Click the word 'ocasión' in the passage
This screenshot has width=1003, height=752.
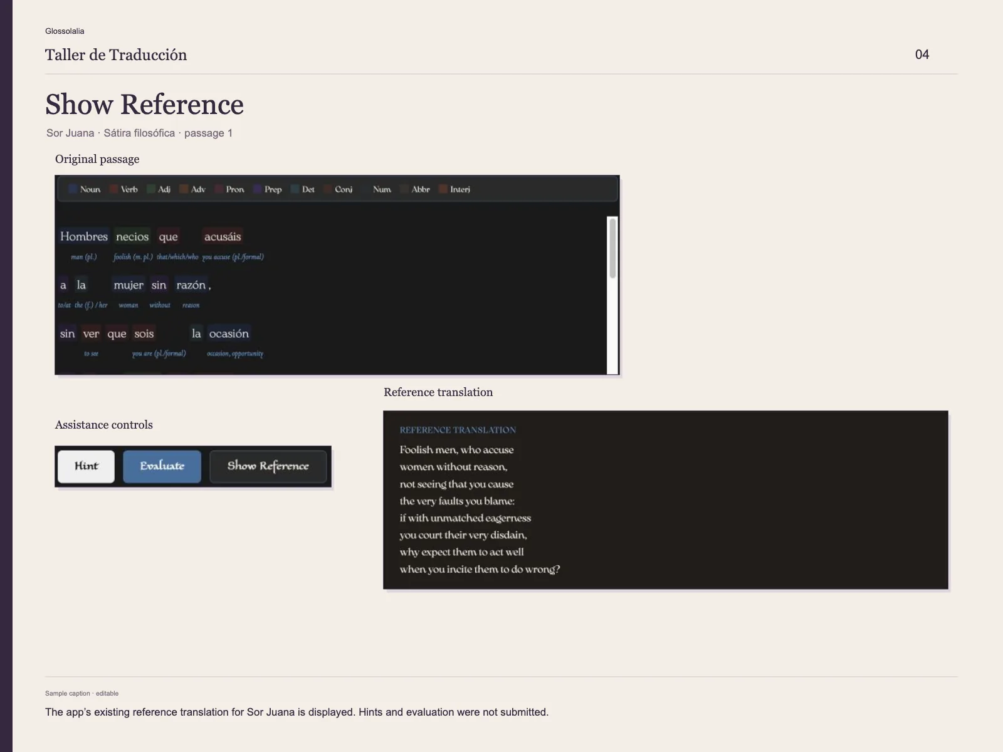(x=229, y=333)
